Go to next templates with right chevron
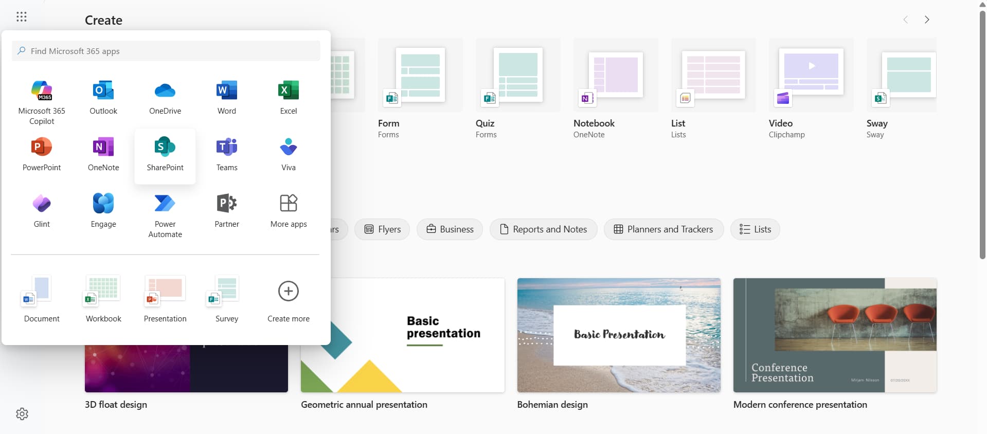The width and height of the screenshot is (987, 434). pos(927,20)
